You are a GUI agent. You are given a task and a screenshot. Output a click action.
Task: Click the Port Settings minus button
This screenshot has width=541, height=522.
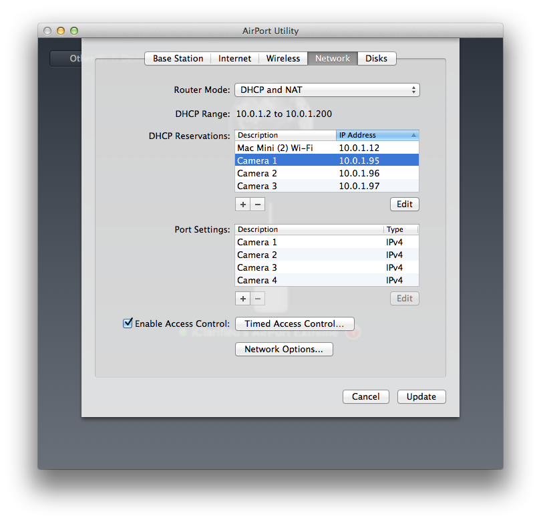pyautogui.click(x=258, y=299)
